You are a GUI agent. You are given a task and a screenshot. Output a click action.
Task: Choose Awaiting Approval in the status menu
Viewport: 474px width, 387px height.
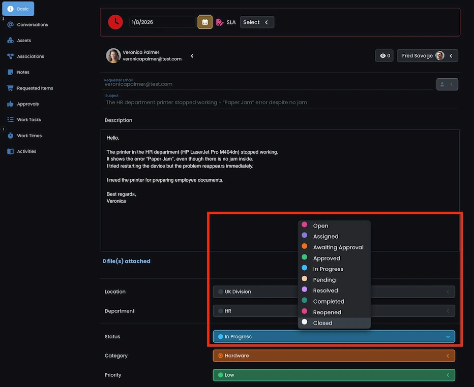point(338,247)
